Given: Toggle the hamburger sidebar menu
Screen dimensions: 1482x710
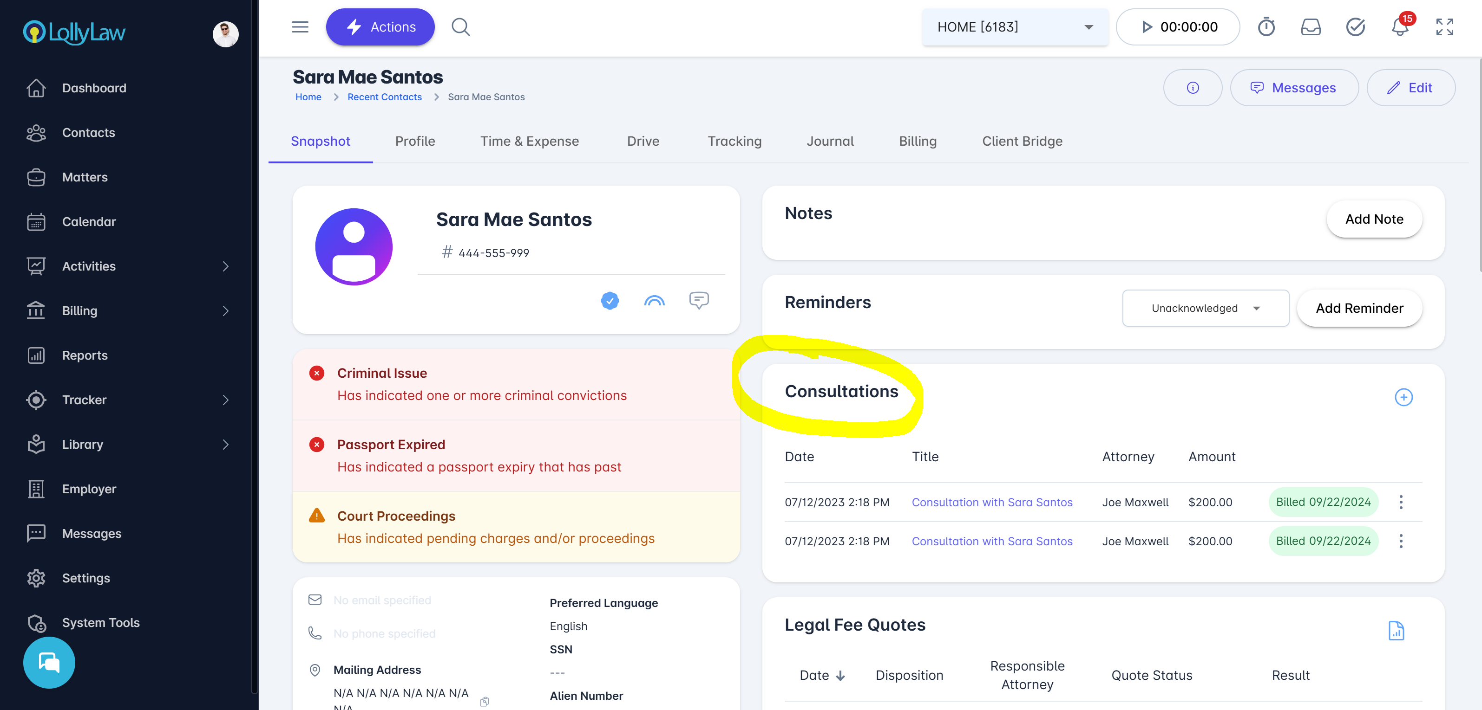Looking at the screenshot, I should 300,27.
